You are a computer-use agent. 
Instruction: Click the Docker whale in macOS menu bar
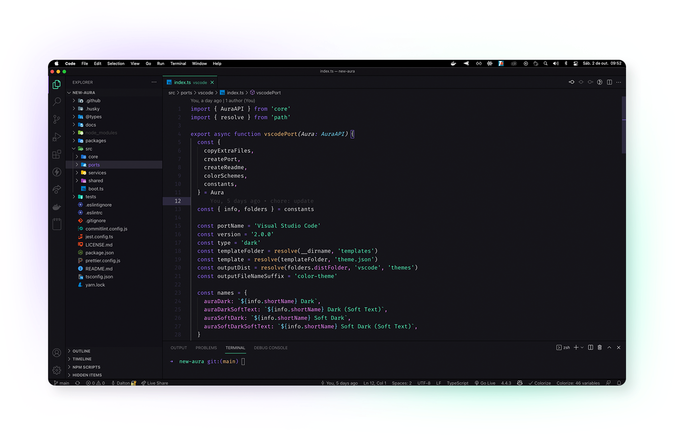[453, 64]
